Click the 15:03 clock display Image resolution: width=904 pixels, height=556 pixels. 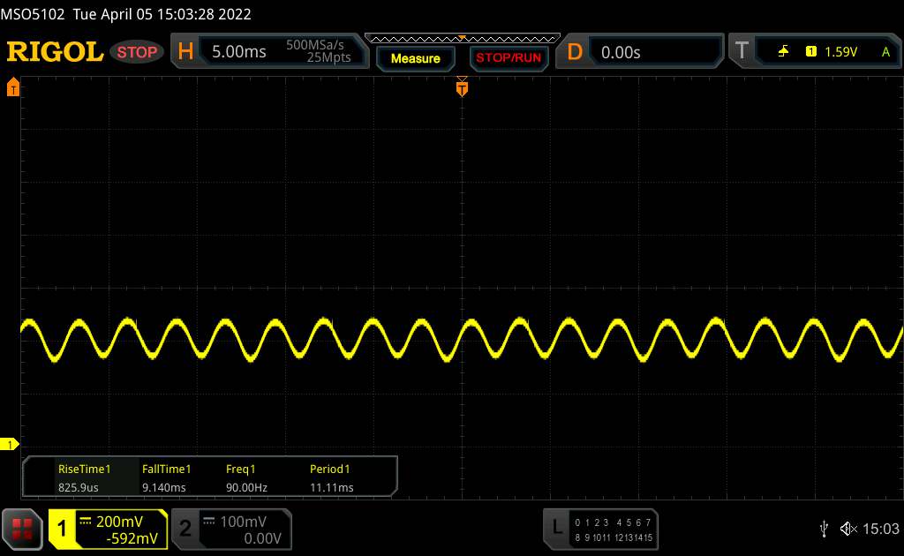click(880, 529)
